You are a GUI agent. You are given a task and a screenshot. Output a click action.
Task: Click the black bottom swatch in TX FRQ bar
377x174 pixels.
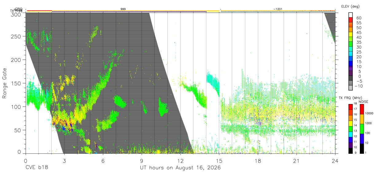click(x=351, y=150)
